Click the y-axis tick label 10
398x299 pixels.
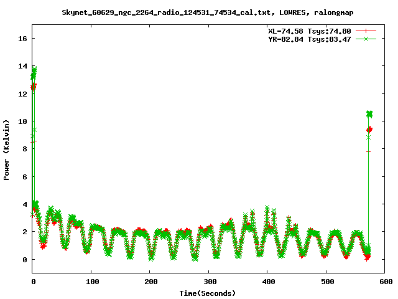(22, 121)
